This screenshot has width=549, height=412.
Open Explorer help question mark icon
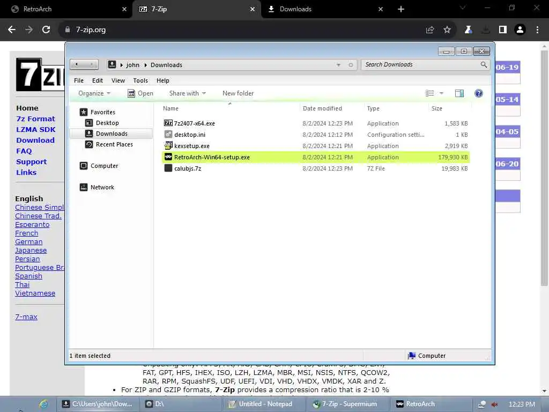click(478, 93)
